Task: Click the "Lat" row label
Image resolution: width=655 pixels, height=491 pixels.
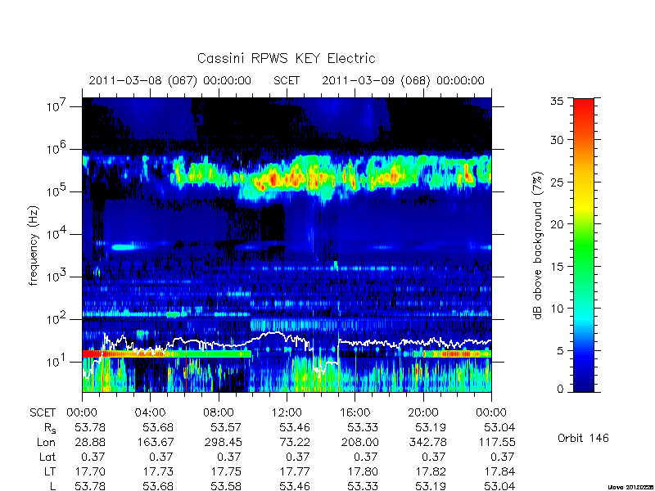Action: coord(47,457)
